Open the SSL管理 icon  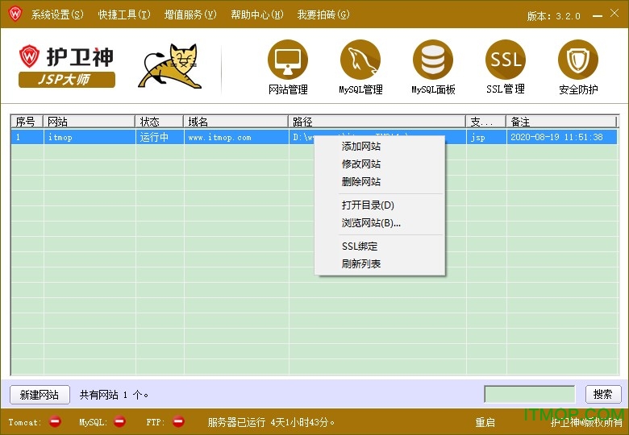506,60
